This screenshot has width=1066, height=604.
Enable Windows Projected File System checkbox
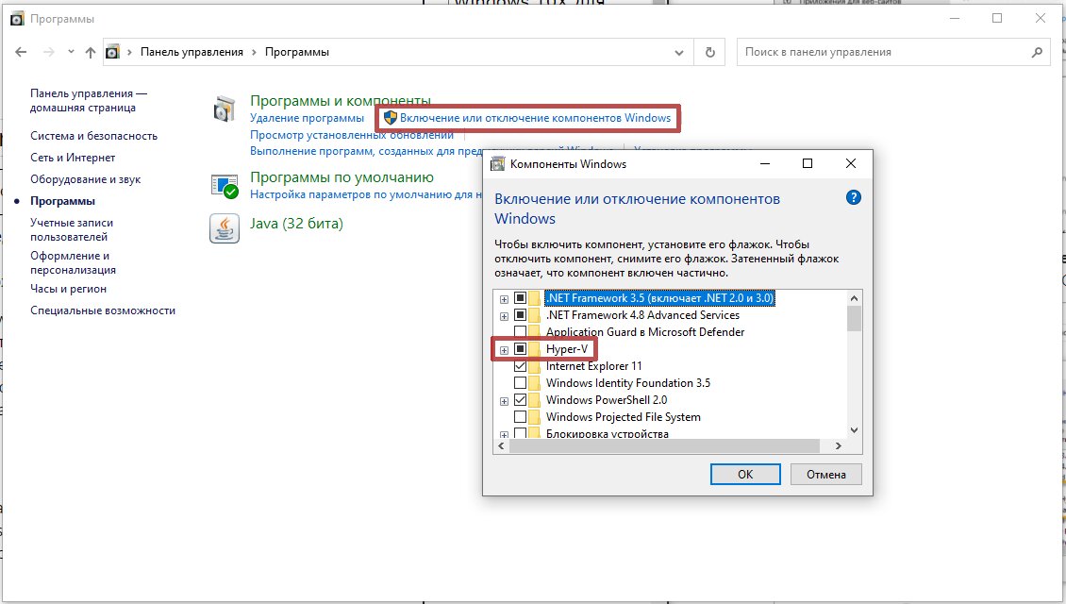[520, 417]
